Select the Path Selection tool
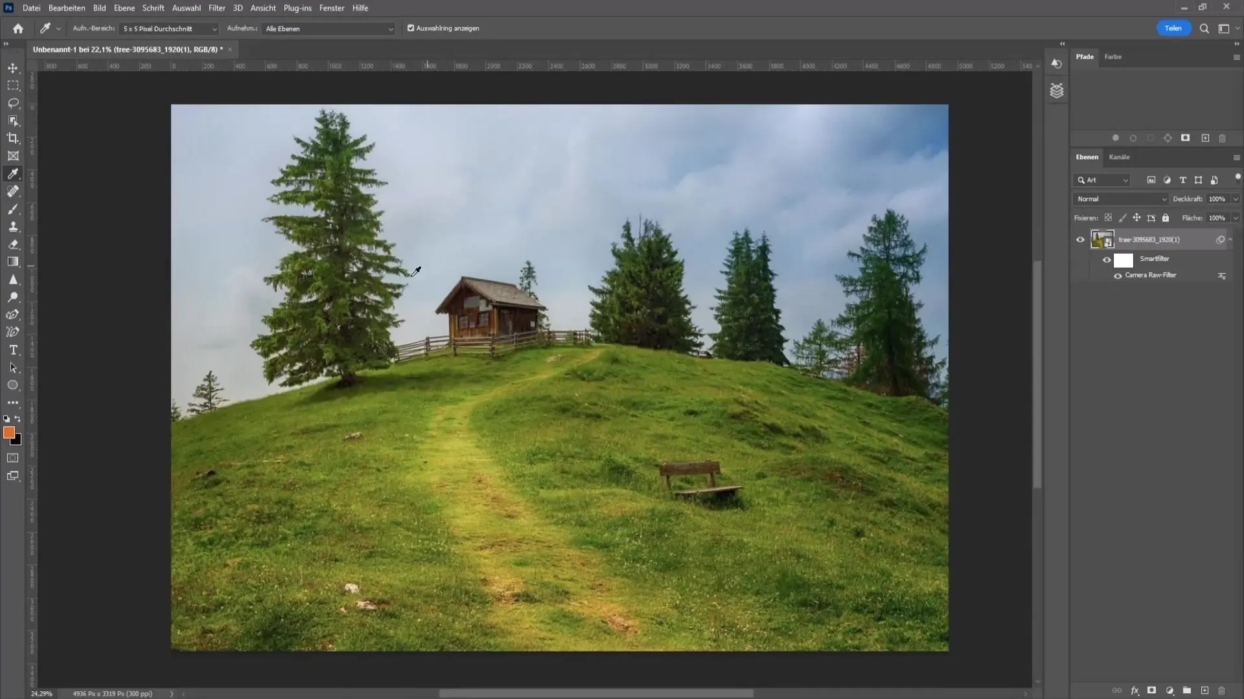 13,368
